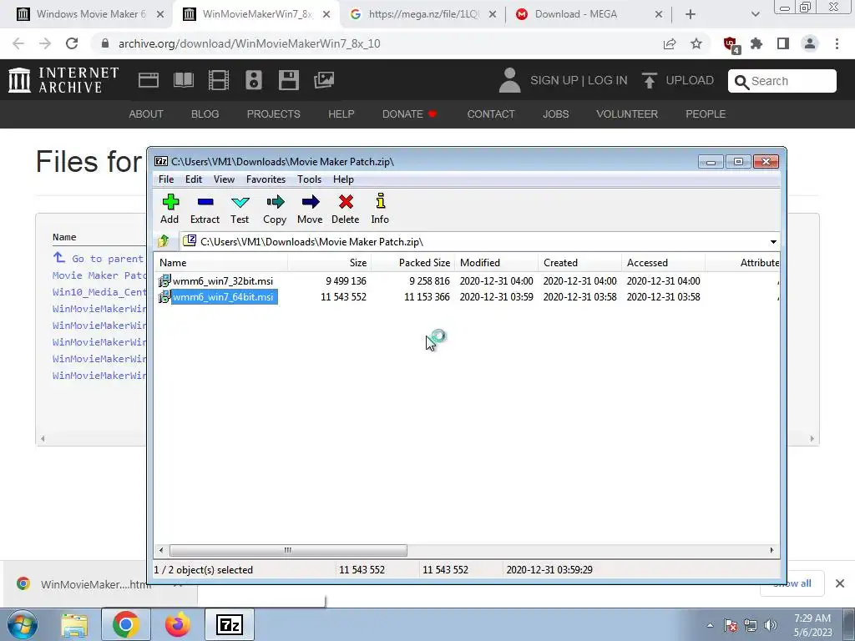Image resolution: width=855 pixels, height=641 pixels.
Task: Select the wmm6_win7_32bit.msi file icon
Action: point(164,280)
